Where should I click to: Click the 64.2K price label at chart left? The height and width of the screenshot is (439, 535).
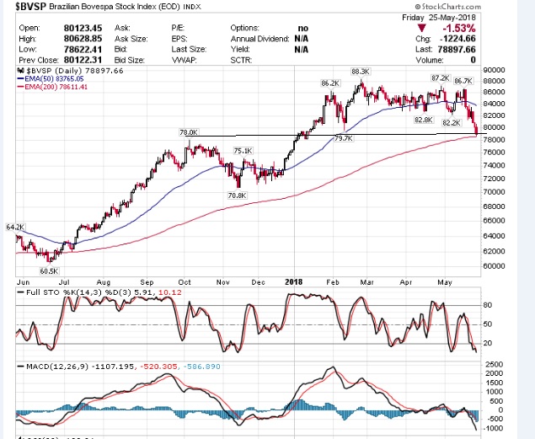15,228
